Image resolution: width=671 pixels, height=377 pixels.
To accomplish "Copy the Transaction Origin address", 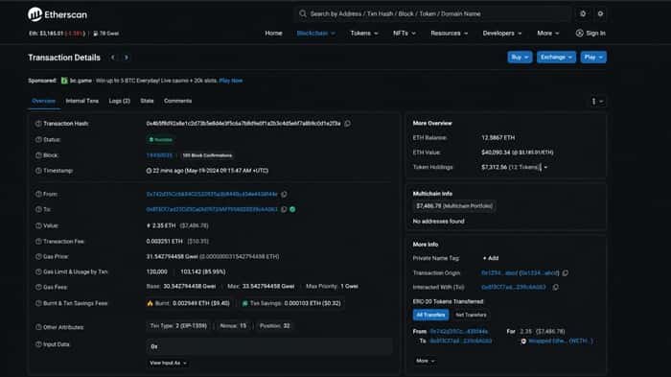I will click(x=566, y=272).
